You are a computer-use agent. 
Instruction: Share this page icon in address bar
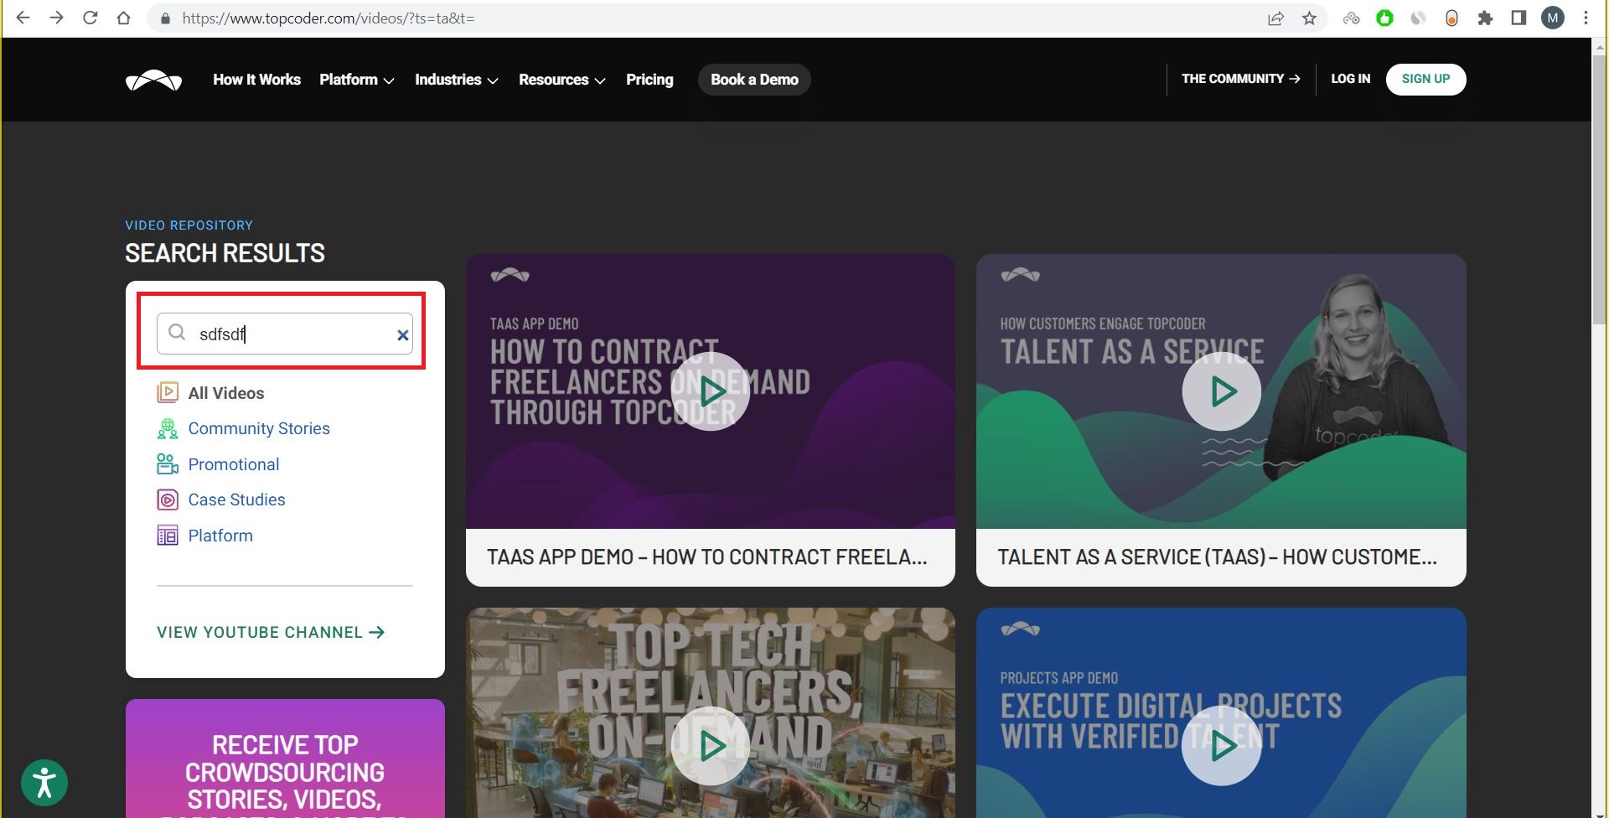[1275, 18]
